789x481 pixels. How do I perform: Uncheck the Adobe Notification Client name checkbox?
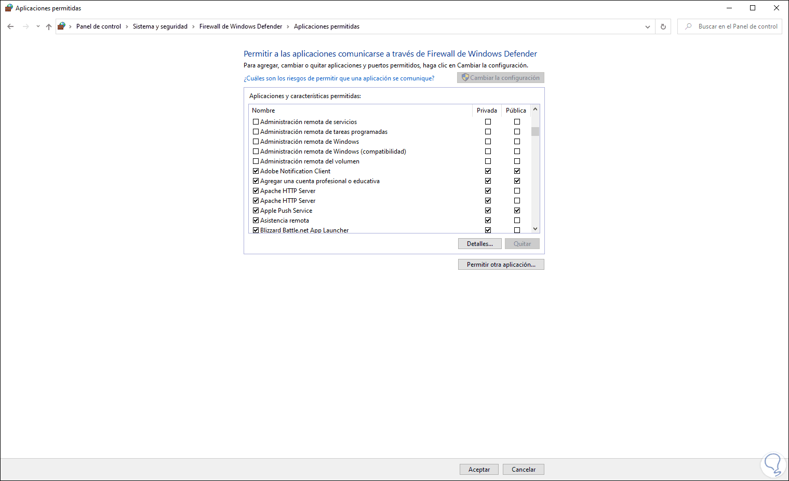(x=256, y=171)
